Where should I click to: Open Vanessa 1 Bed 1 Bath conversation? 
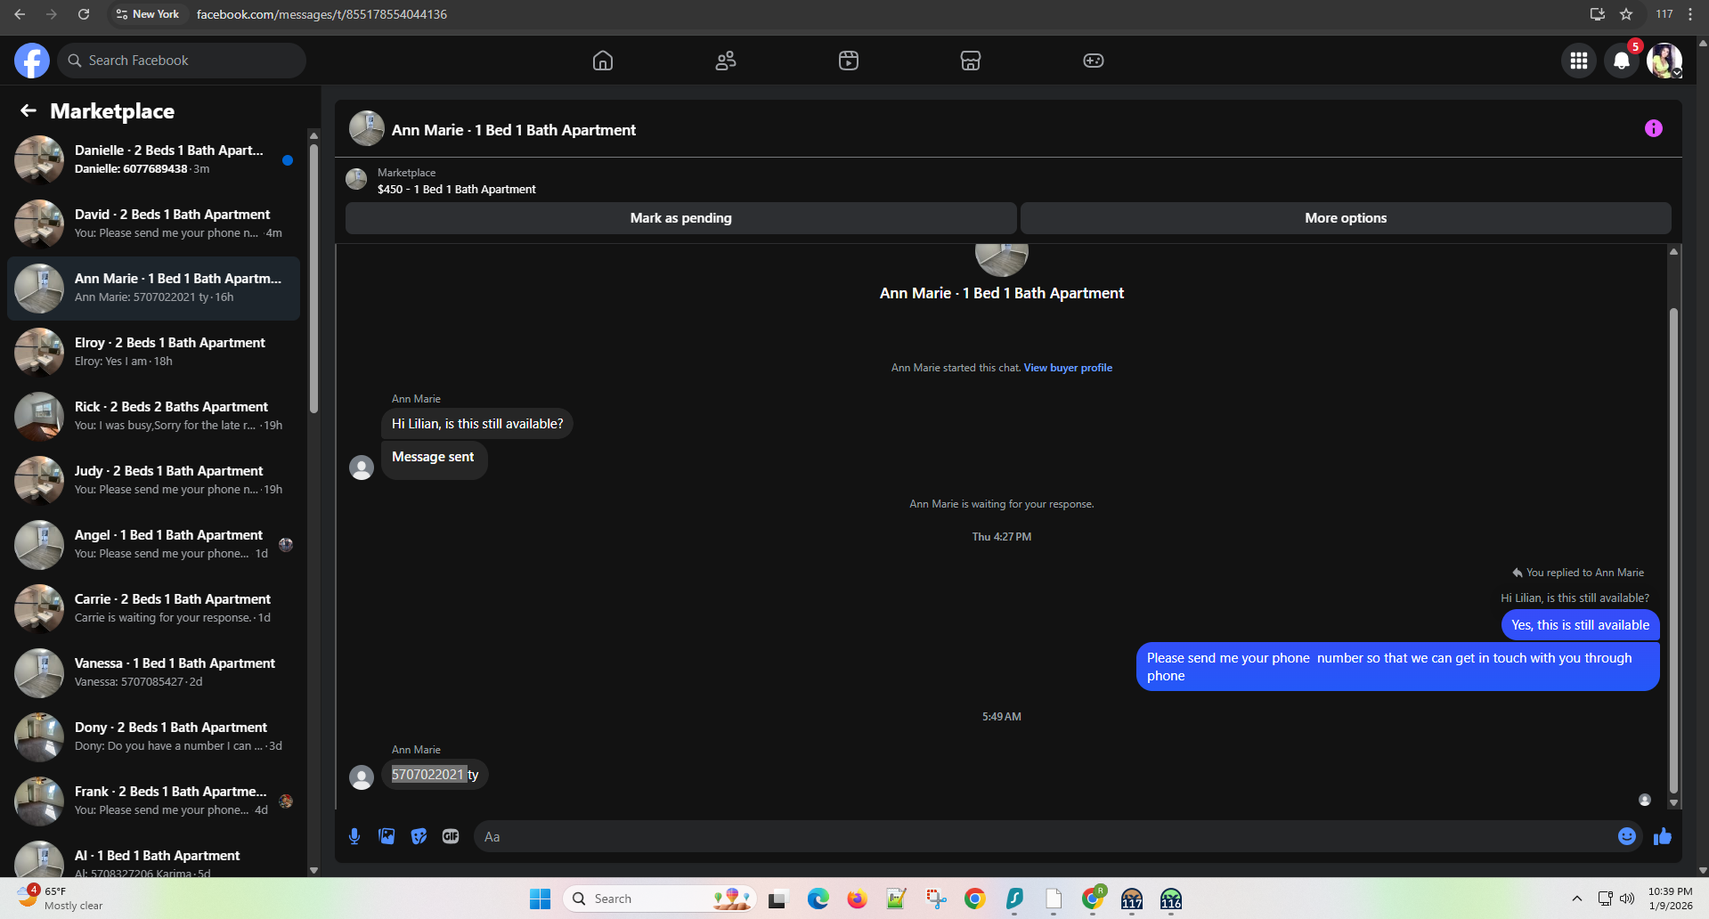pyautogui.click(x=153, y=673)
